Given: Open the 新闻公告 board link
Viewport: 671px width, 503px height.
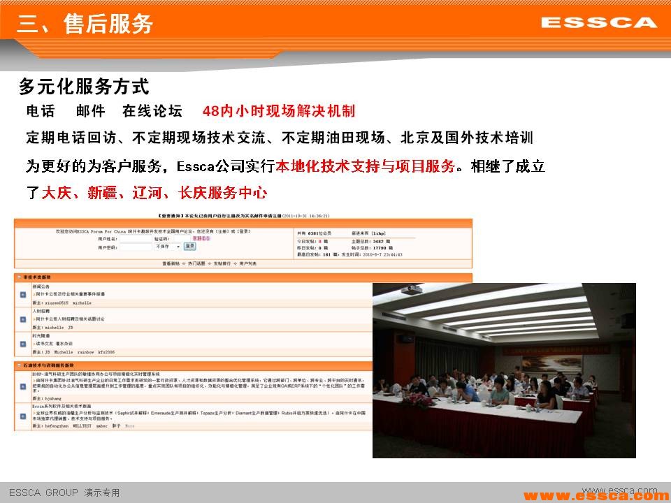Looking at the screenshot, I should [x=42, y=286].
